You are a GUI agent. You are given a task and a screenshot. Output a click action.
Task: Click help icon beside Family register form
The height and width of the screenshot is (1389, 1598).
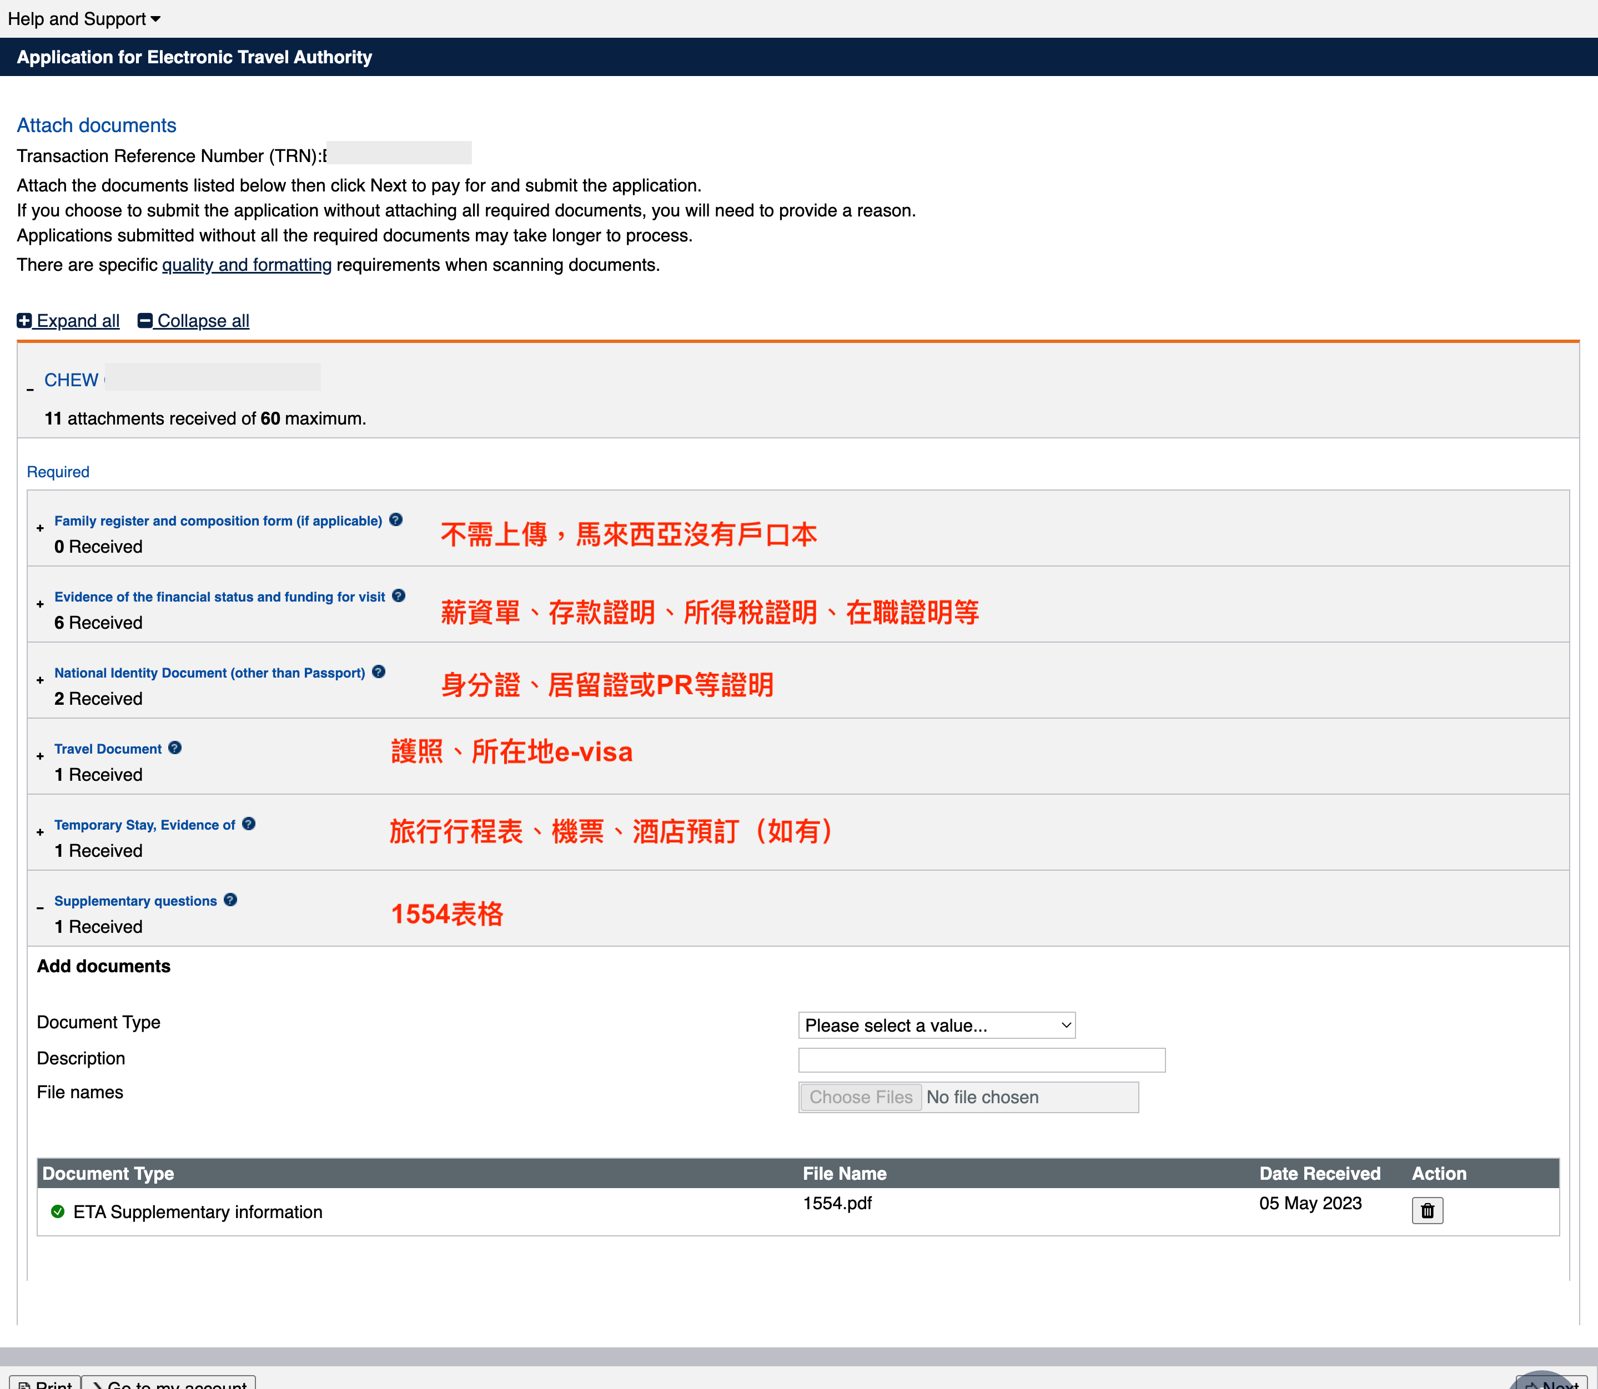pos(395,520)
